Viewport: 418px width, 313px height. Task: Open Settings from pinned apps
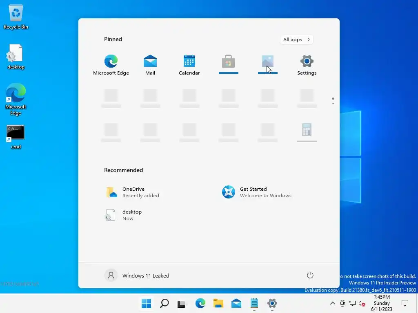pyautogui.click(x=307, y=65)
